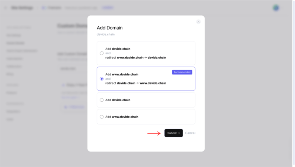Select radio for davide.chain with www redirect
Image resolution: width=295 pixels, height=167 pixels.
pos(102,53)
